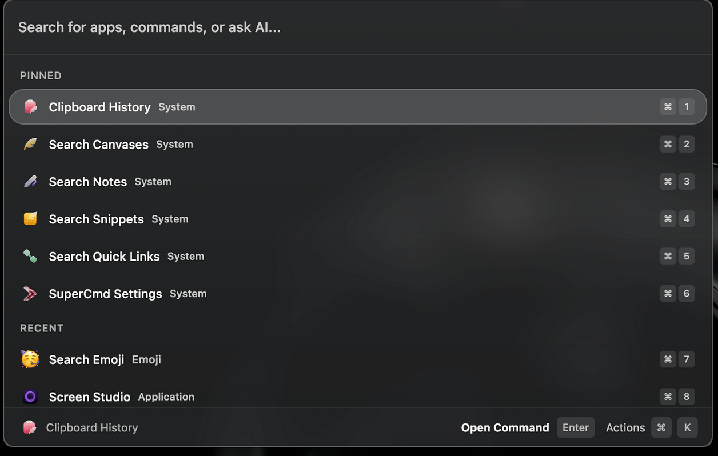Click the RECENT section header
The width and height of the screenshot is (718, 456).
coord(42,328)
